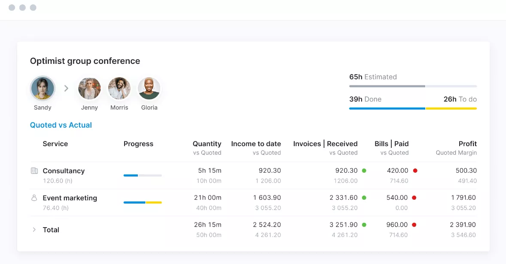Open Morris's avatar
The image size is (506, 264).
tap(119, 88)
